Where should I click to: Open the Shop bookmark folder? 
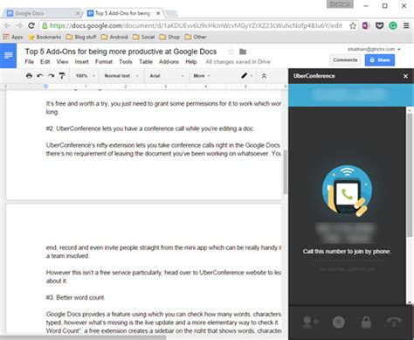pos(169,37)
